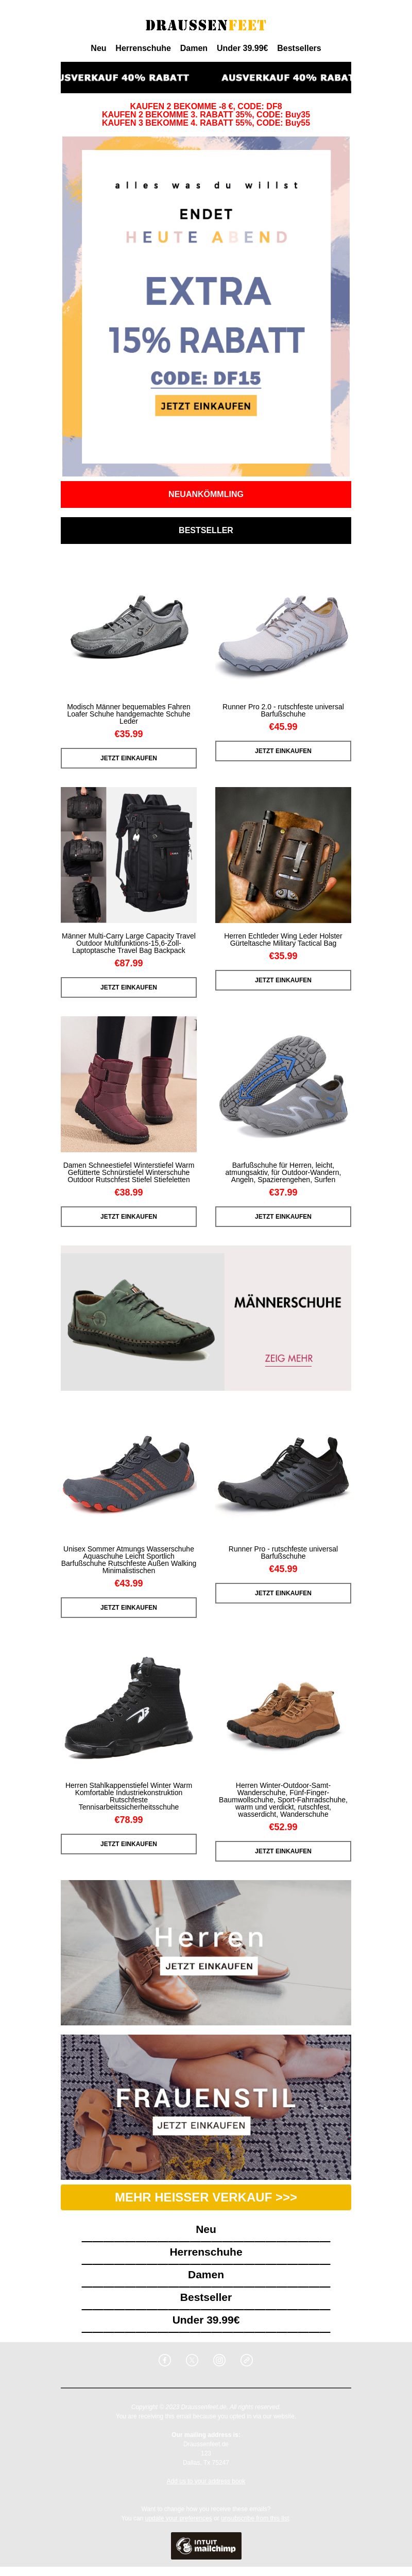
Task: Open the Instagram social icon in footer
Action: (219, 2359)
